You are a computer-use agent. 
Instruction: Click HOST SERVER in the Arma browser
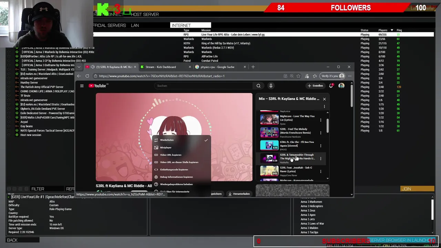click(145, 14)
